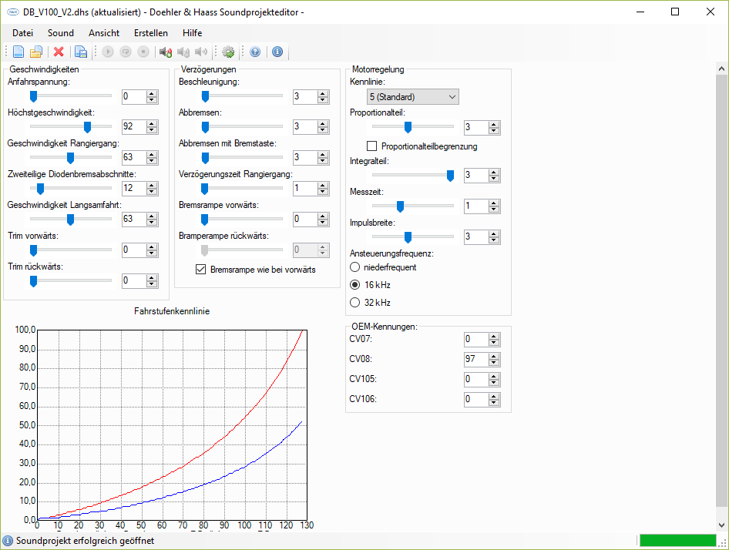Open the Datei menu
This screenshot has height=550, width=729.
pyautogui.click(x=23, y=33)
